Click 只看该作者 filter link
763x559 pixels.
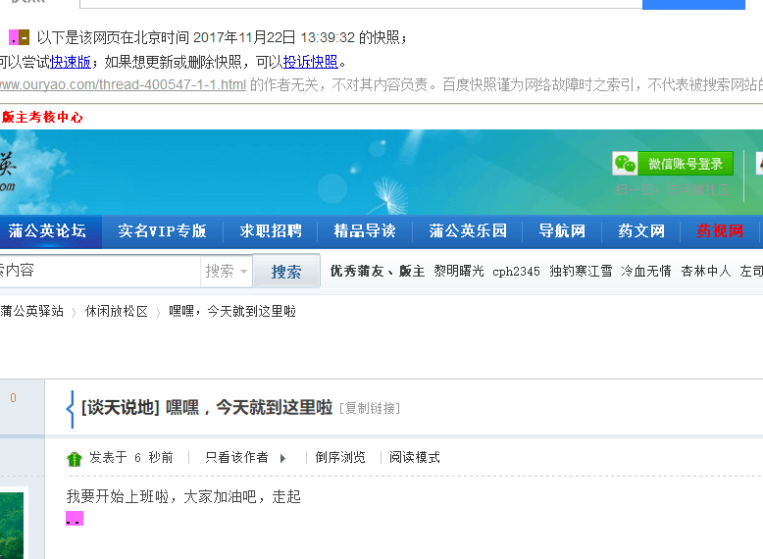click(x=237, y=458)
